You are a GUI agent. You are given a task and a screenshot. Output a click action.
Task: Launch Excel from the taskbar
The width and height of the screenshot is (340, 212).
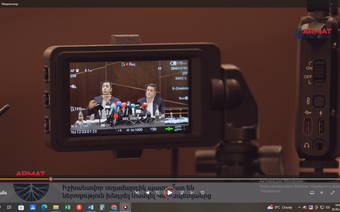[67, 207]
